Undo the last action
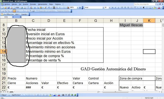The width and height of the screenshot is (164, 99). 49,7
